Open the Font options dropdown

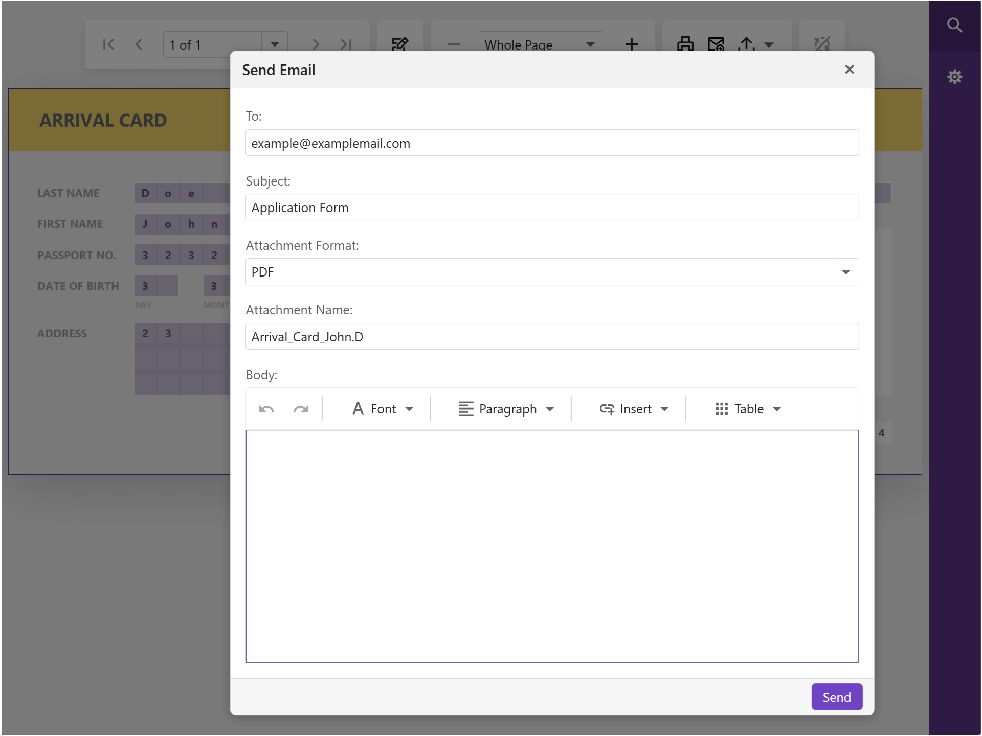(x=383, y=409)
